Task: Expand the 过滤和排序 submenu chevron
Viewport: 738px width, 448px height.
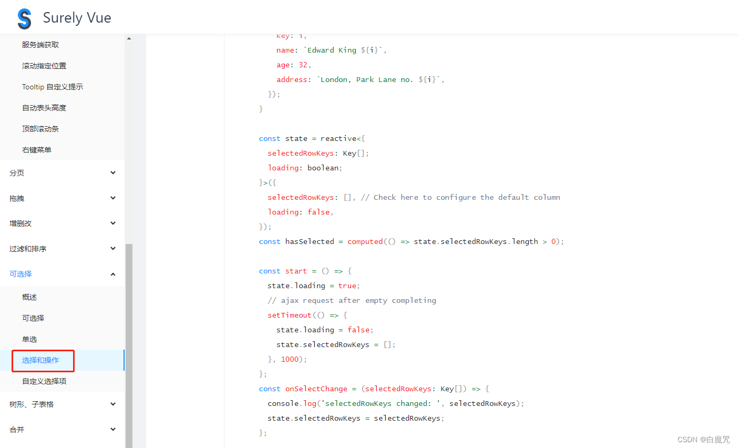Action: [113, 248]
